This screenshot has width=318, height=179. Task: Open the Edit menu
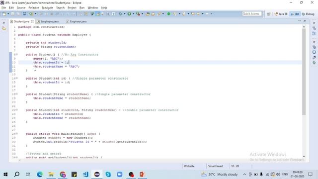pyautogui.click(x=11, y=8)
